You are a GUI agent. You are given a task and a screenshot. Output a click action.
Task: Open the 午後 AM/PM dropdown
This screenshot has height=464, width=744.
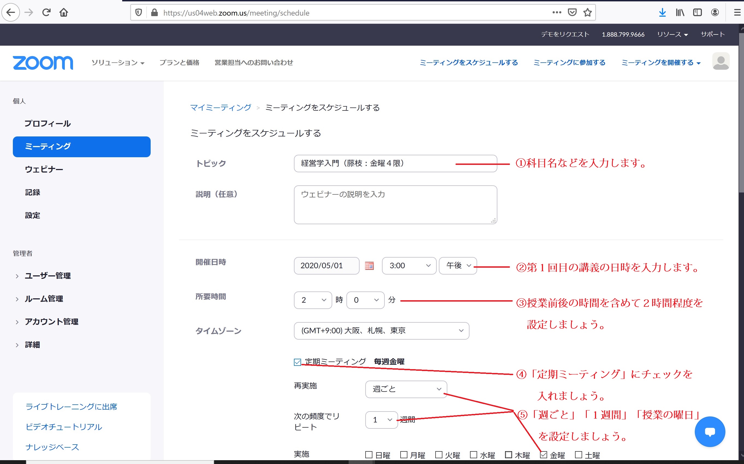(458, 266)
